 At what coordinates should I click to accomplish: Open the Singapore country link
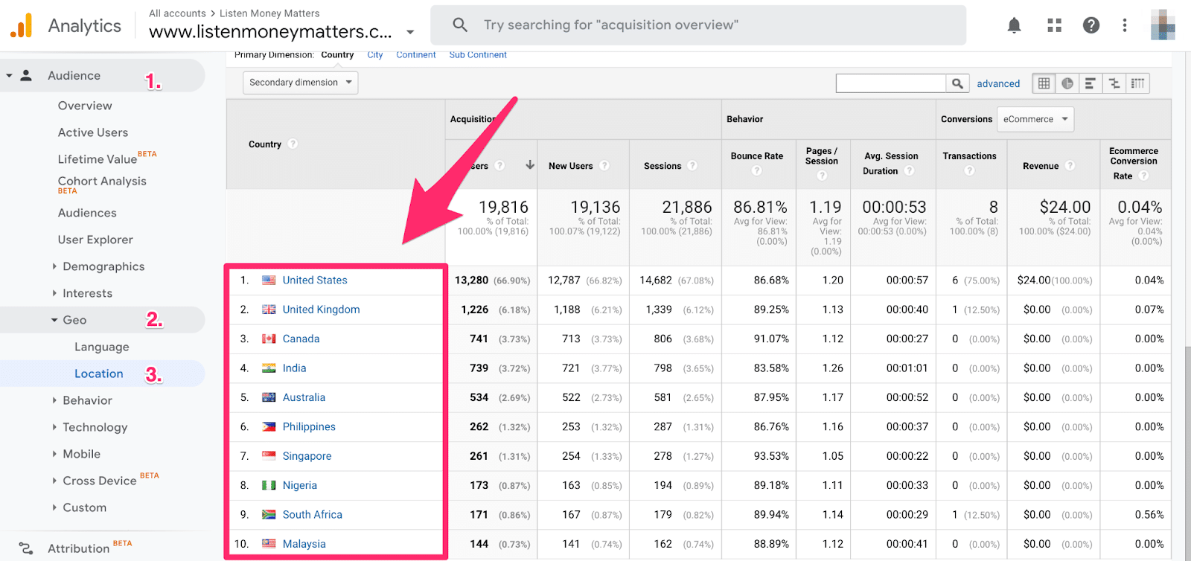307,456
